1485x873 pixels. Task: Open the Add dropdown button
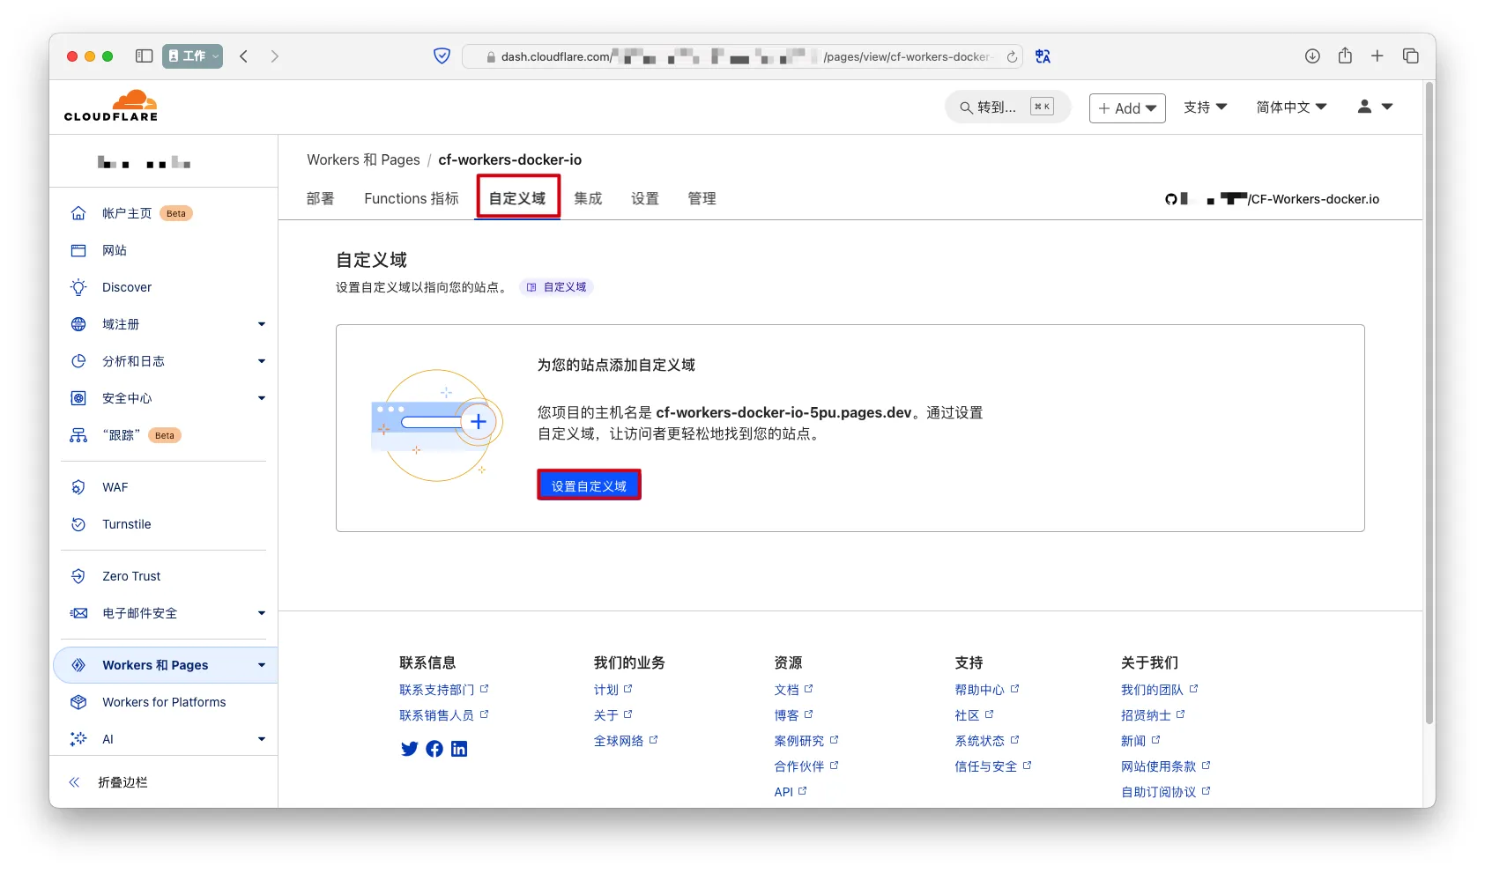click(x=1127, y=108)
